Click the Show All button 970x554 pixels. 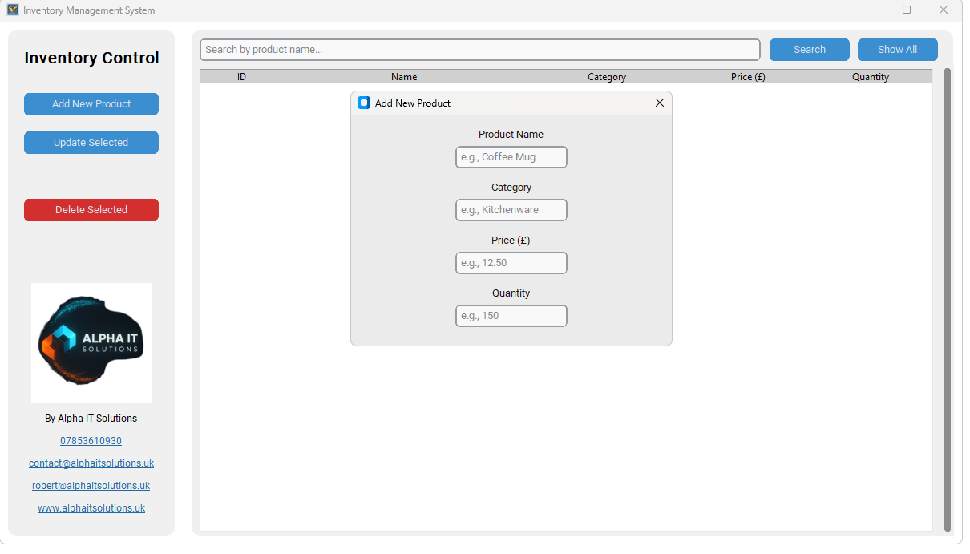click(x=897, y=49)
